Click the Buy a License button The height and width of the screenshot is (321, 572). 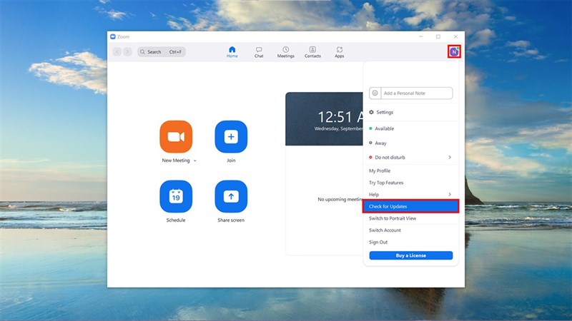click(410, 255)
